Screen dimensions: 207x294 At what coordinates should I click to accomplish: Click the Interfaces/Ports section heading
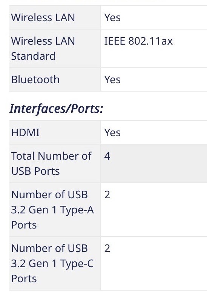(x=56, y=109)
